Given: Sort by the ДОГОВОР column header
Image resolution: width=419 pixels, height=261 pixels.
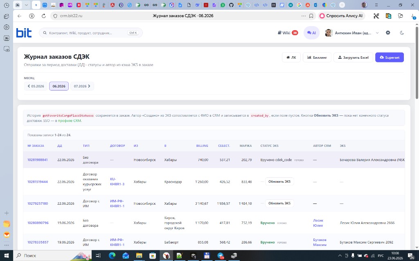Looking at the screenshot, I should point(117,146).
